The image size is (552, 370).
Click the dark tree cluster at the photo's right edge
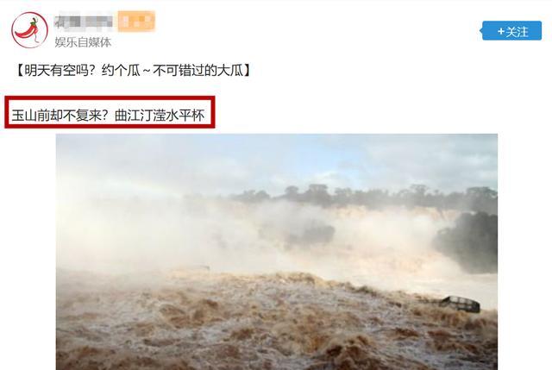point(468,241)
